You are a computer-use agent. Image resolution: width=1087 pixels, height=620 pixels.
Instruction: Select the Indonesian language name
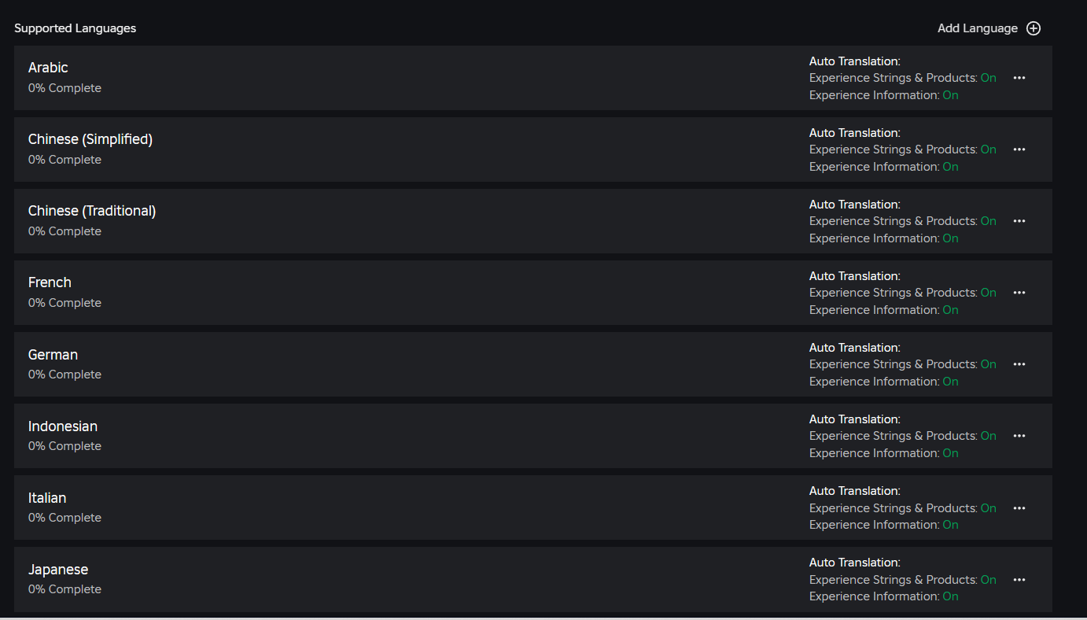click(63, 426)
